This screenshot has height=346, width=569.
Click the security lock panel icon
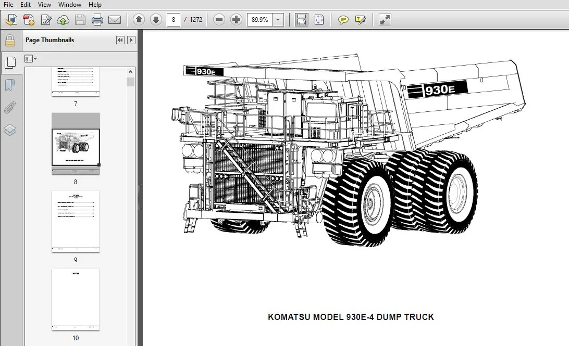[10, 41]
